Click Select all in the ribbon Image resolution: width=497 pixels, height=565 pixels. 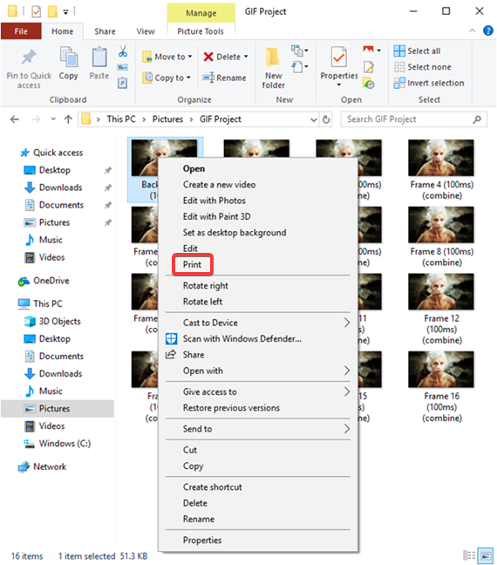tap(417, 51)
